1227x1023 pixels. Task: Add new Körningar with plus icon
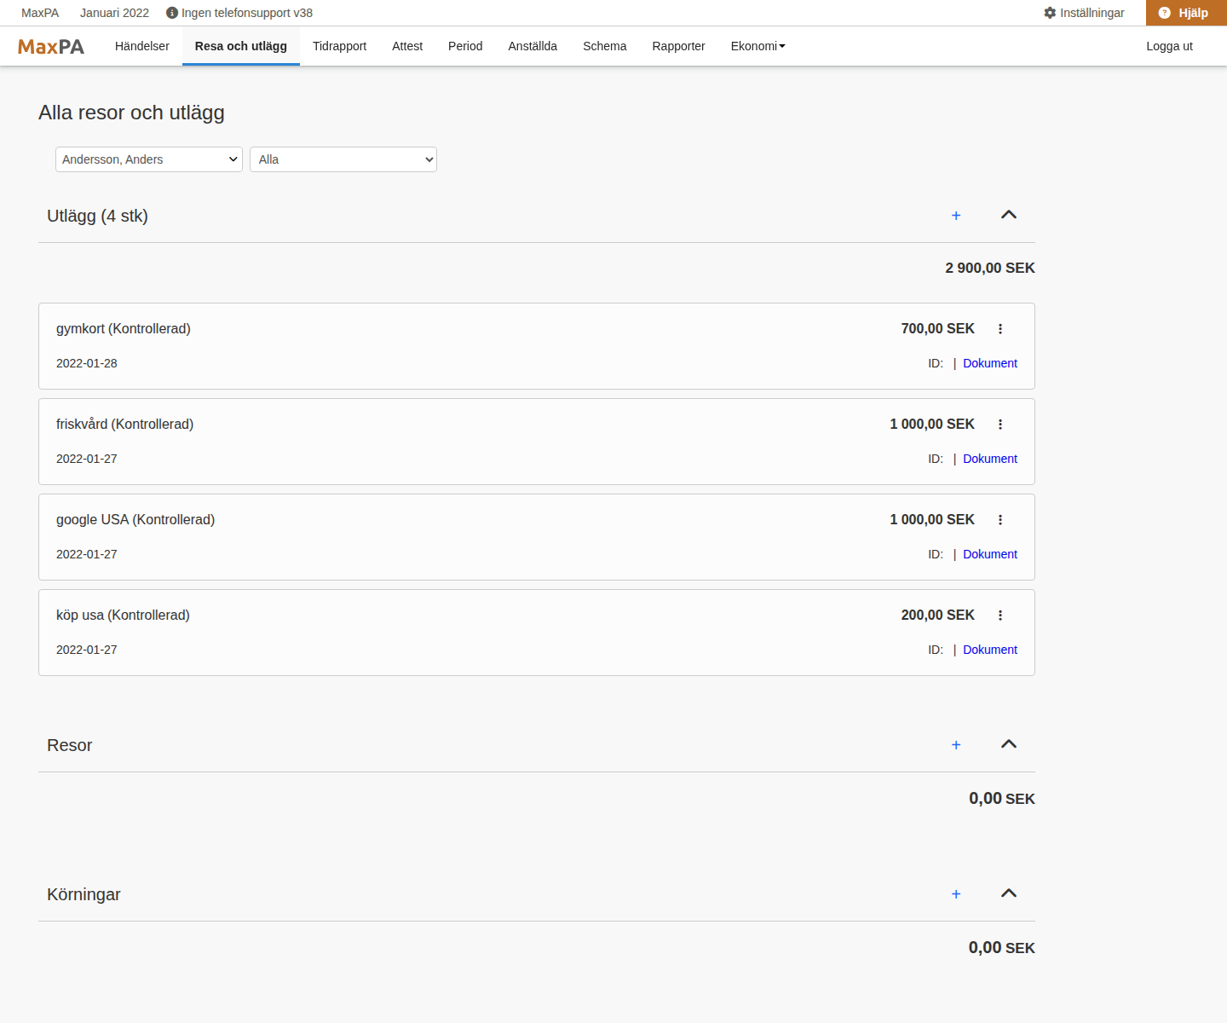click(x=956, y=894)
